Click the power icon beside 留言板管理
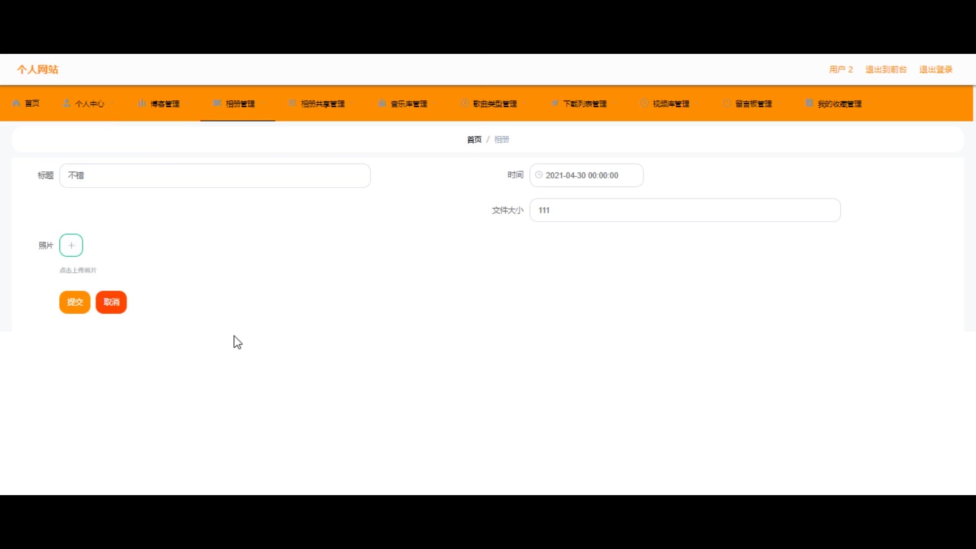The width and height of the screenshot is (976, 549). 727,103
